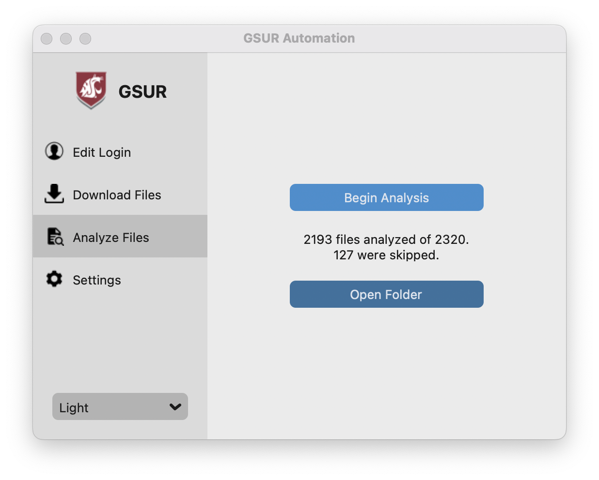Click the Download Files arrow icon

54,194
